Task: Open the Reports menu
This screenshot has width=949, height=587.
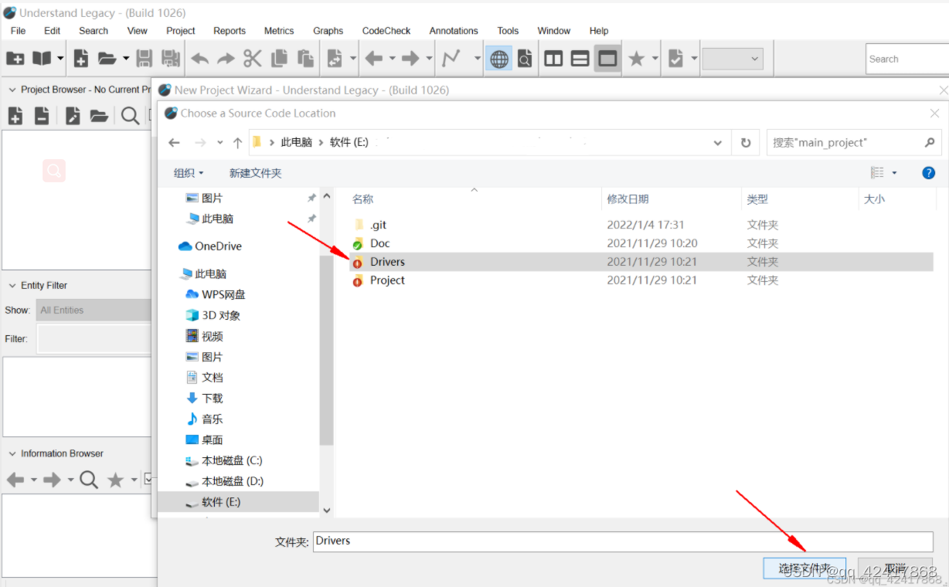Action: click(230, 31)
